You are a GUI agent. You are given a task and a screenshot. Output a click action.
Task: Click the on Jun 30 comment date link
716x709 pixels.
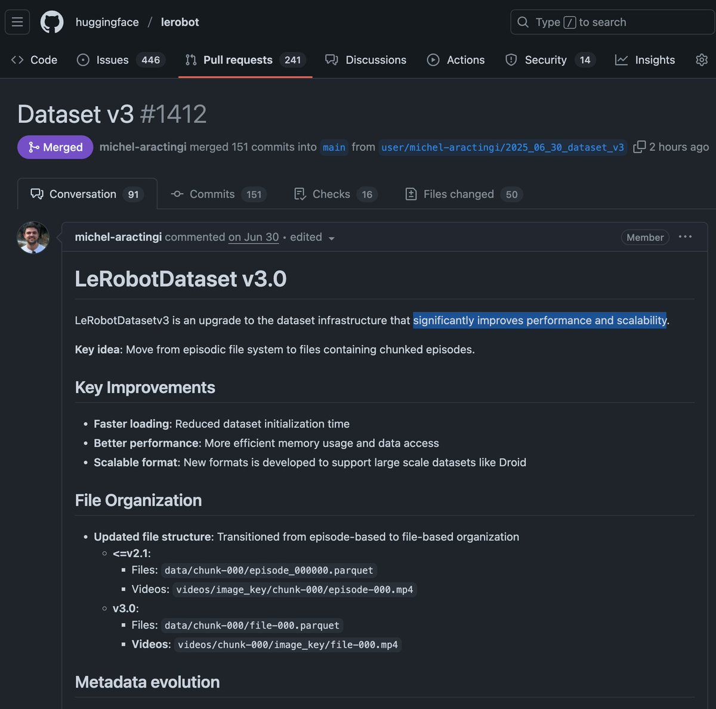[254, 237]
